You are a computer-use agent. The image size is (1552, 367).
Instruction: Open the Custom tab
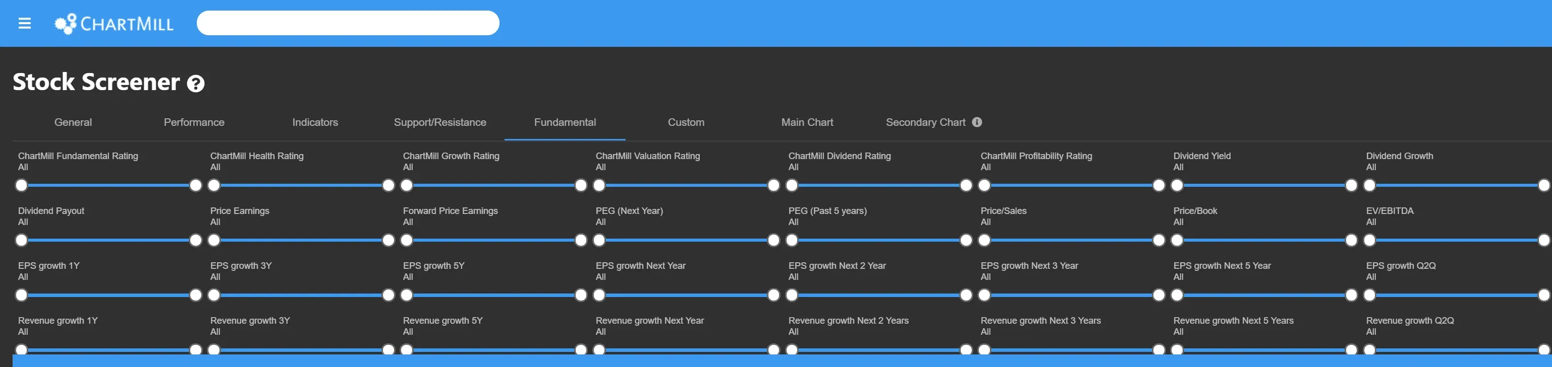(x=686, y=122)
